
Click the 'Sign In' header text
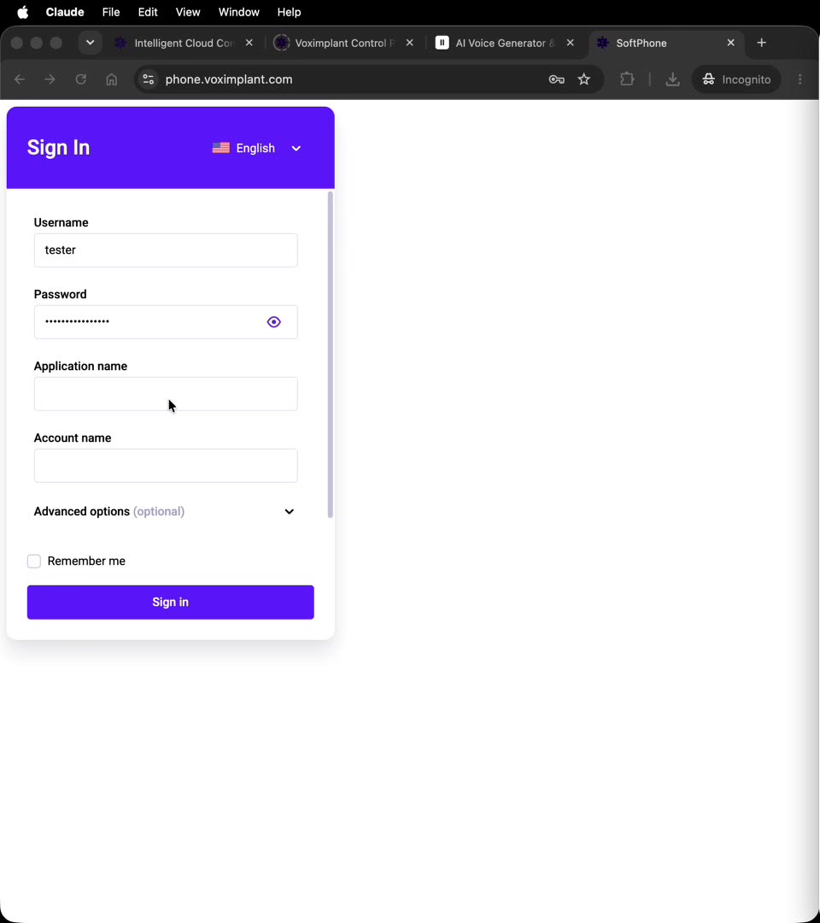tap(58, 148)
